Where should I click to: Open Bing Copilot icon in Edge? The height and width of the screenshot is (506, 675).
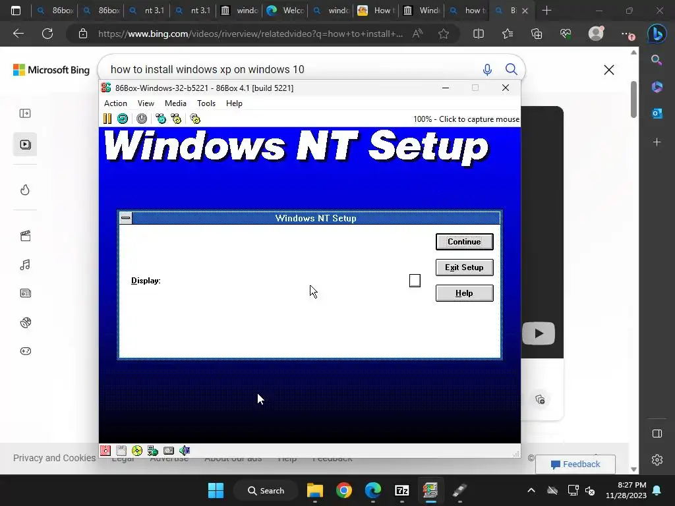tap(657, 34)
